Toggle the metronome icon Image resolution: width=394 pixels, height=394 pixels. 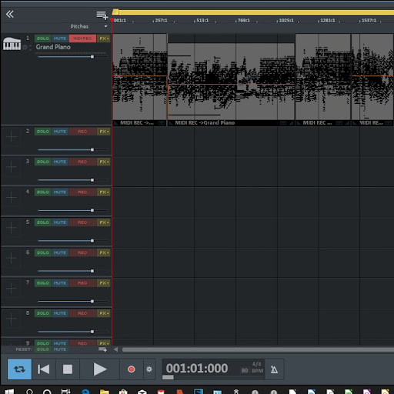click(274, 369)
